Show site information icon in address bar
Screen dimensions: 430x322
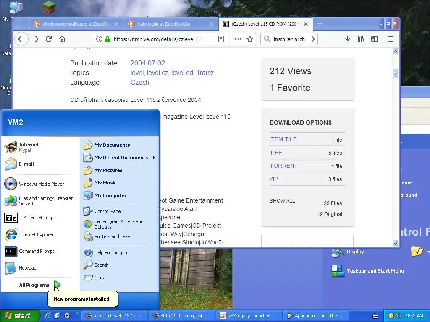coord(99,39)
